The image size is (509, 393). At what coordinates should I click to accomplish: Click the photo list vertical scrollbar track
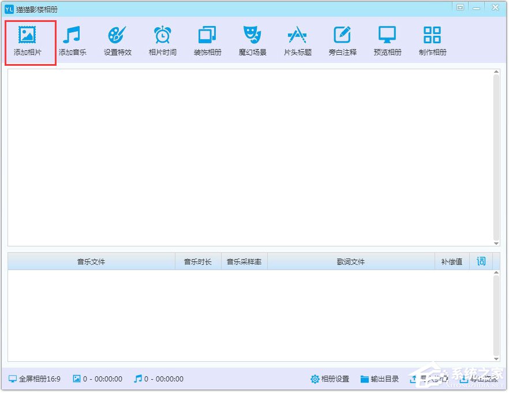click(x=496, y=156)
